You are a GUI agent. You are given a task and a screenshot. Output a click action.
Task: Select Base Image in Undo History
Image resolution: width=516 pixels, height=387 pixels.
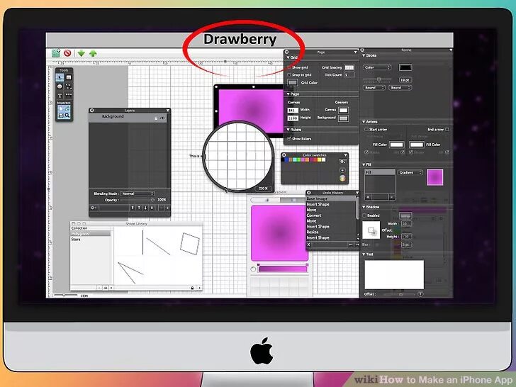coord(331,198)
